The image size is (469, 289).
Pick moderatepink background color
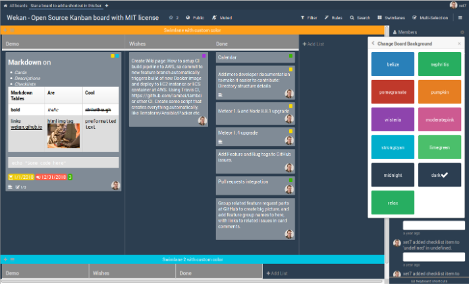pyautogui.click(x=439, y=119)
